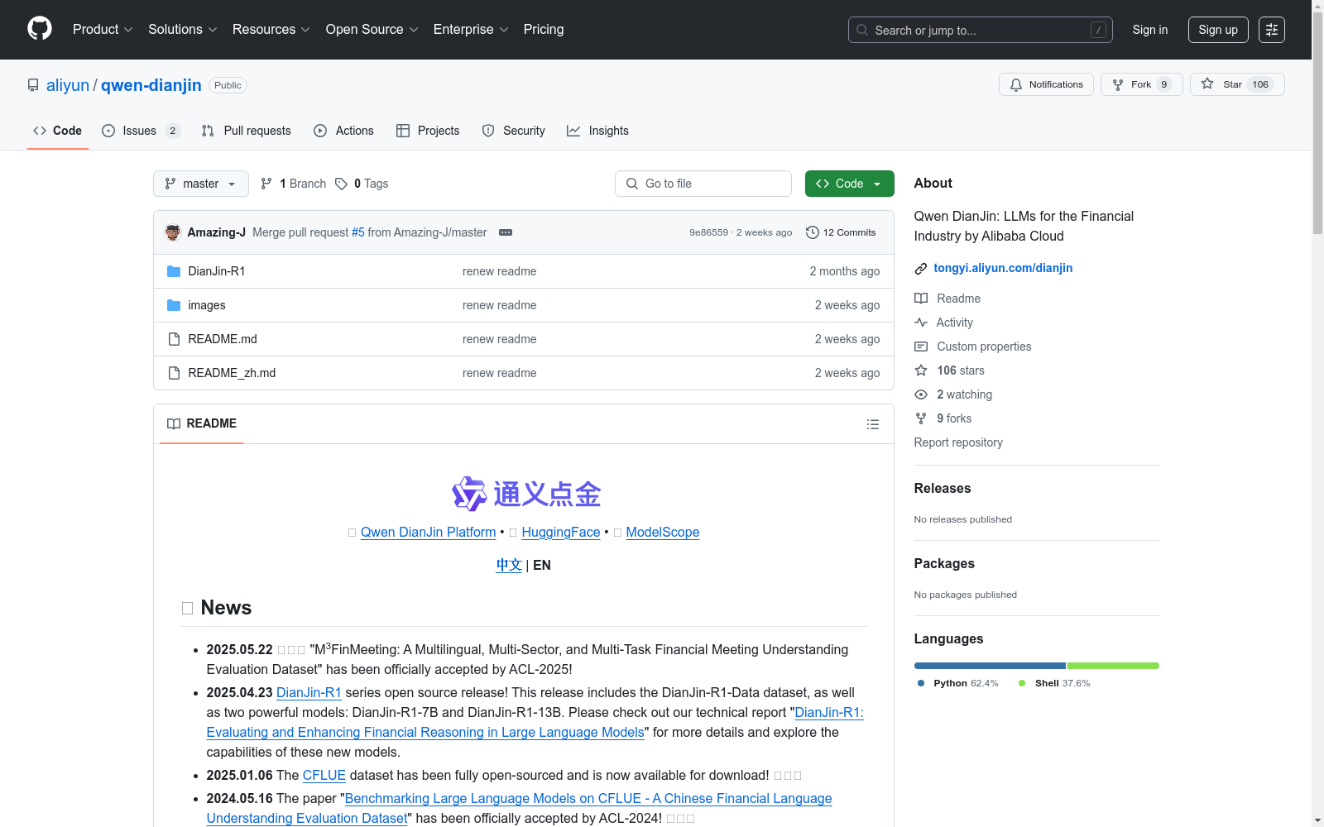Open the ModelScope link

pyautogui.click(x=663, y=533)
